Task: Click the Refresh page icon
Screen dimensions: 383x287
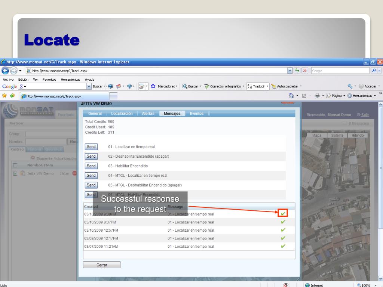Action: click(x=297, y=71)
